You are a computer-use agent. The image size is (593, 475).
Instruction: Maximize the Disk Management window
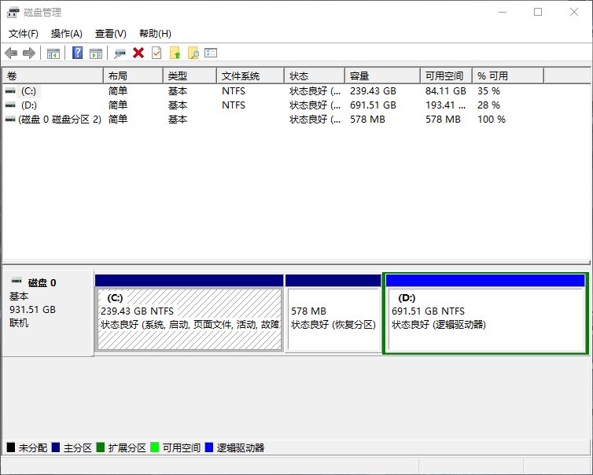538,12
